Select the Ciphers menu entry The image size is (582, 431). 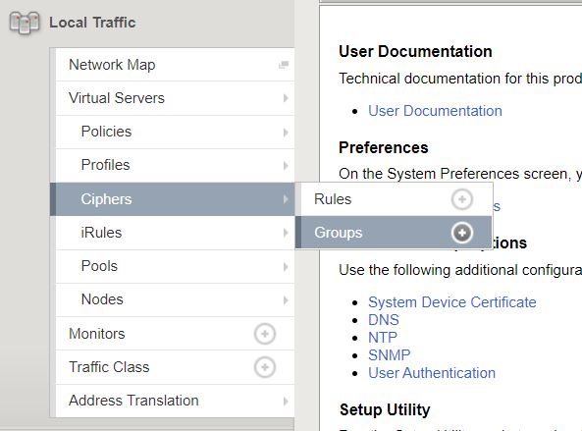click(172, 199)
